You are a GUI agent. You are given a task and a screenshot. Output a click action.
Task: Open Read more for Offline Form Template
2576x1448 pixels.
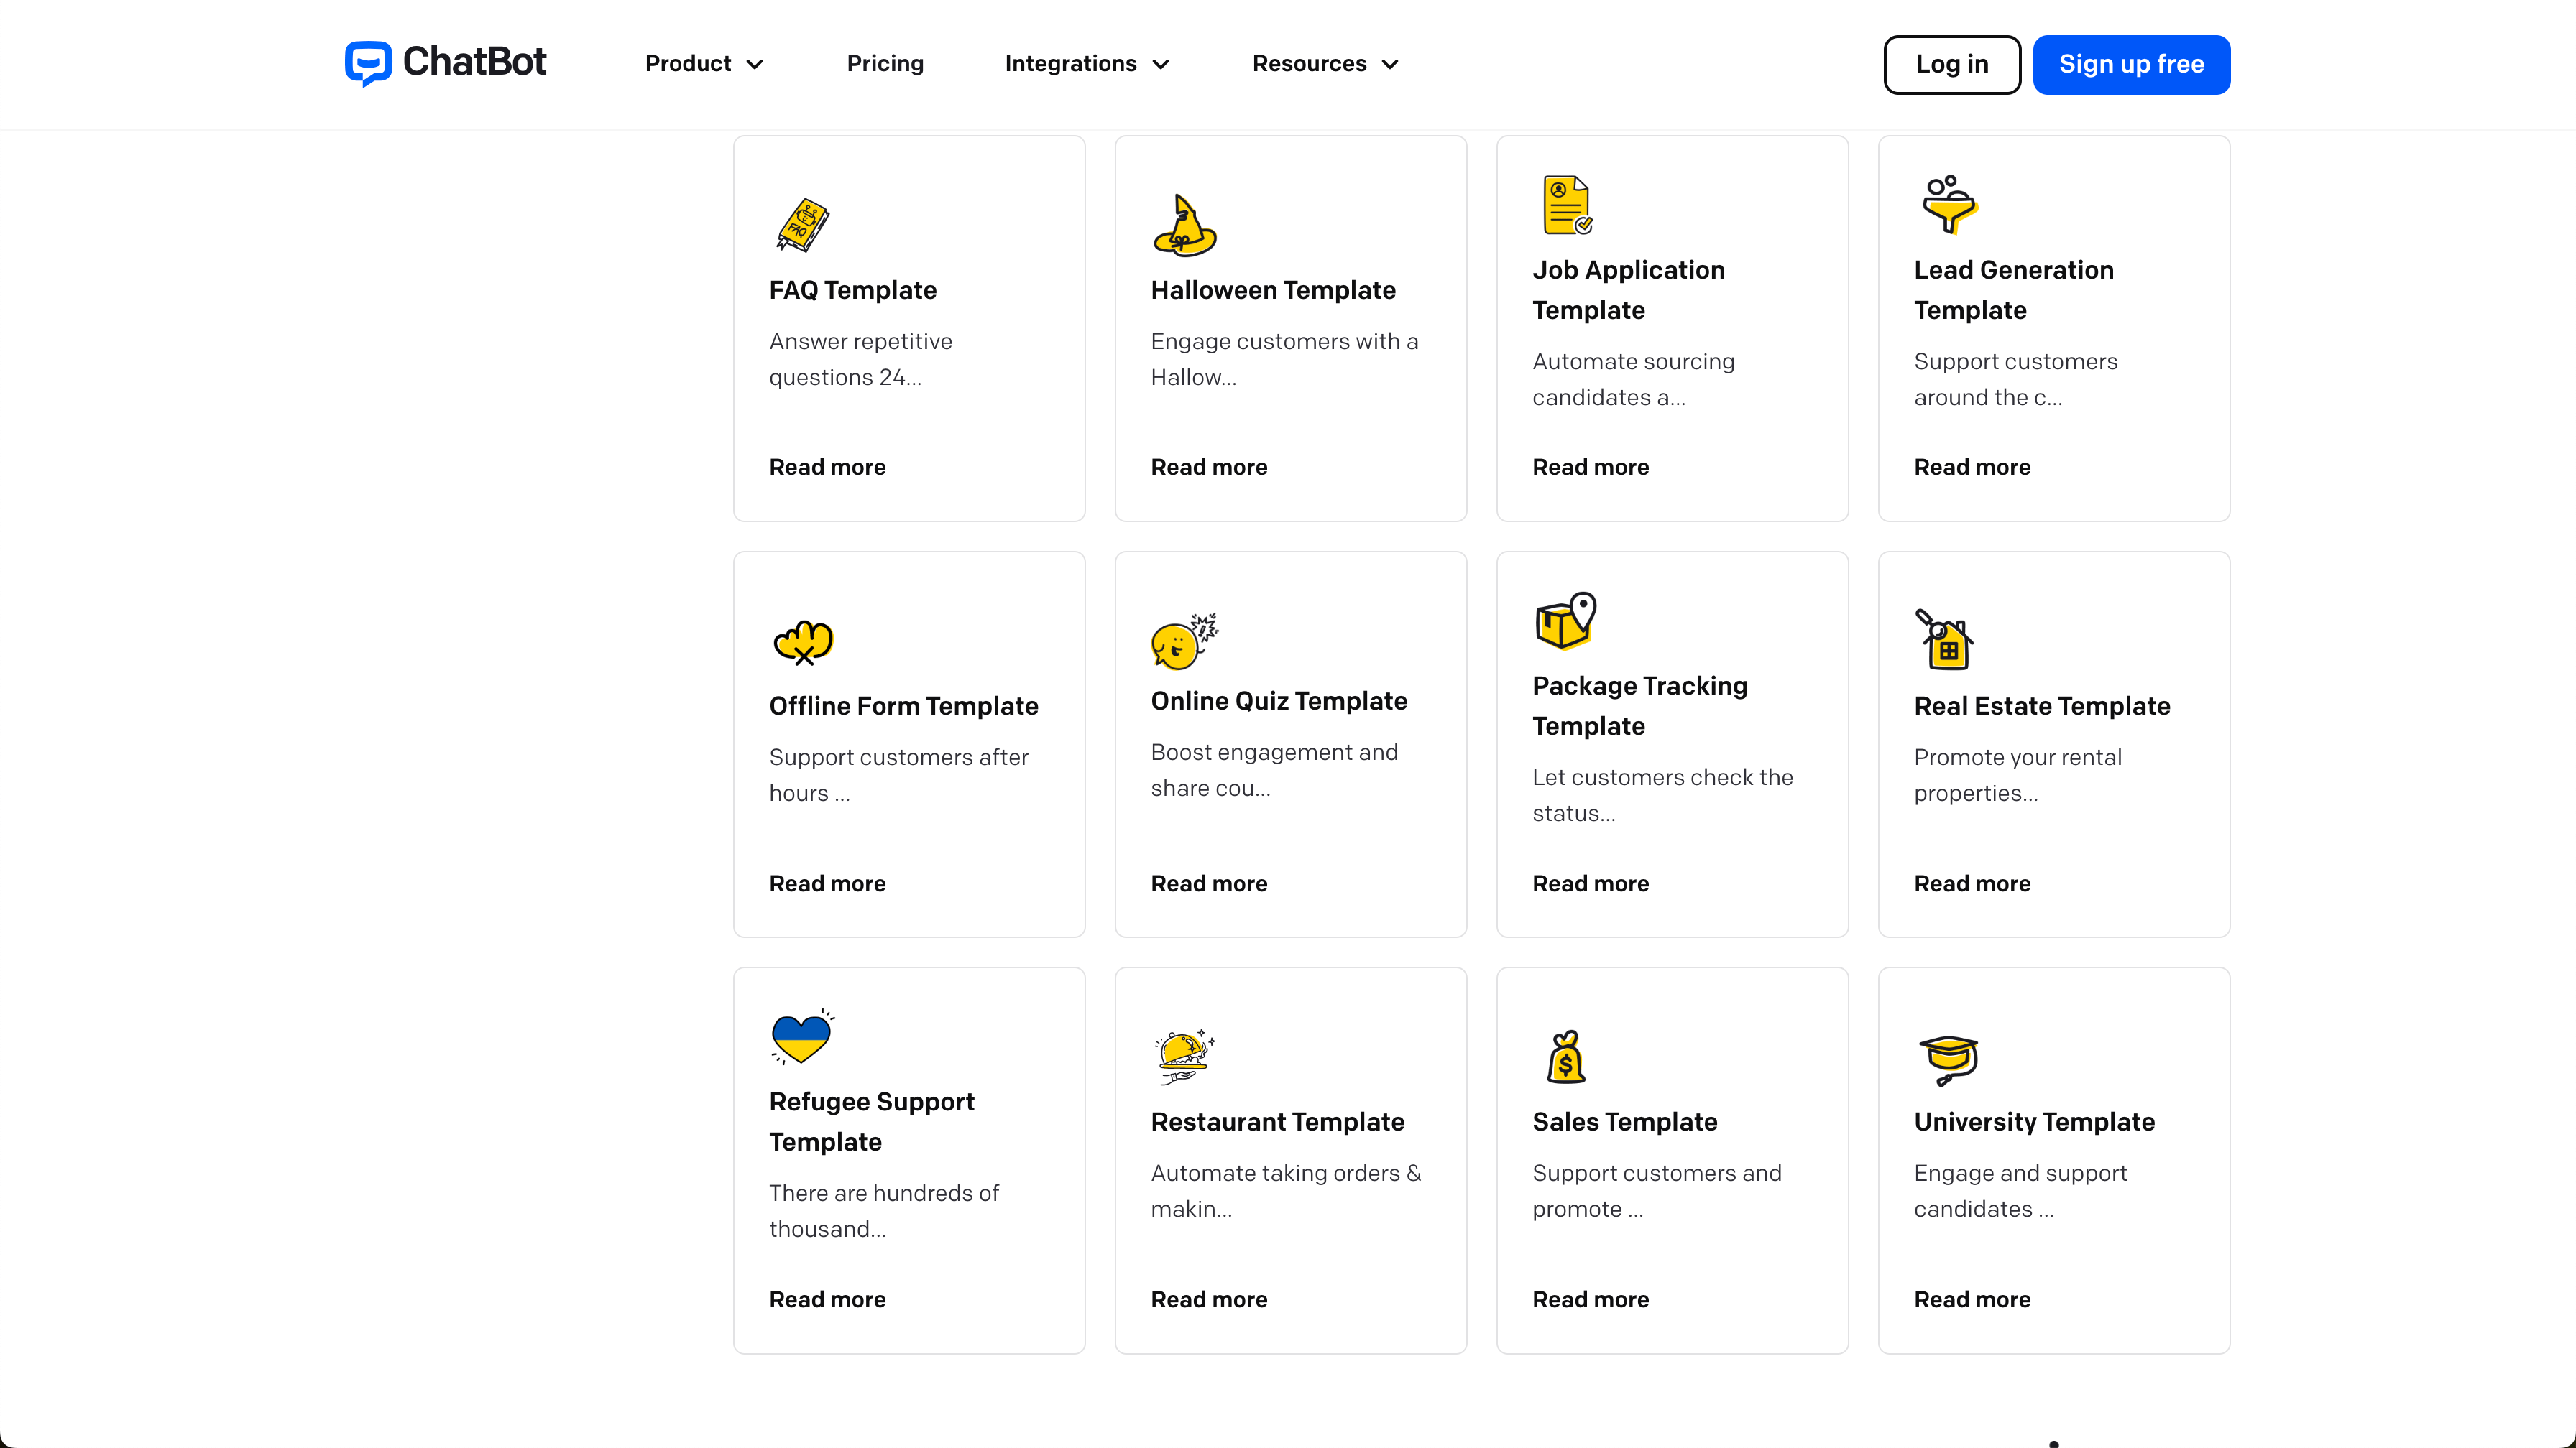coord(827,883)
